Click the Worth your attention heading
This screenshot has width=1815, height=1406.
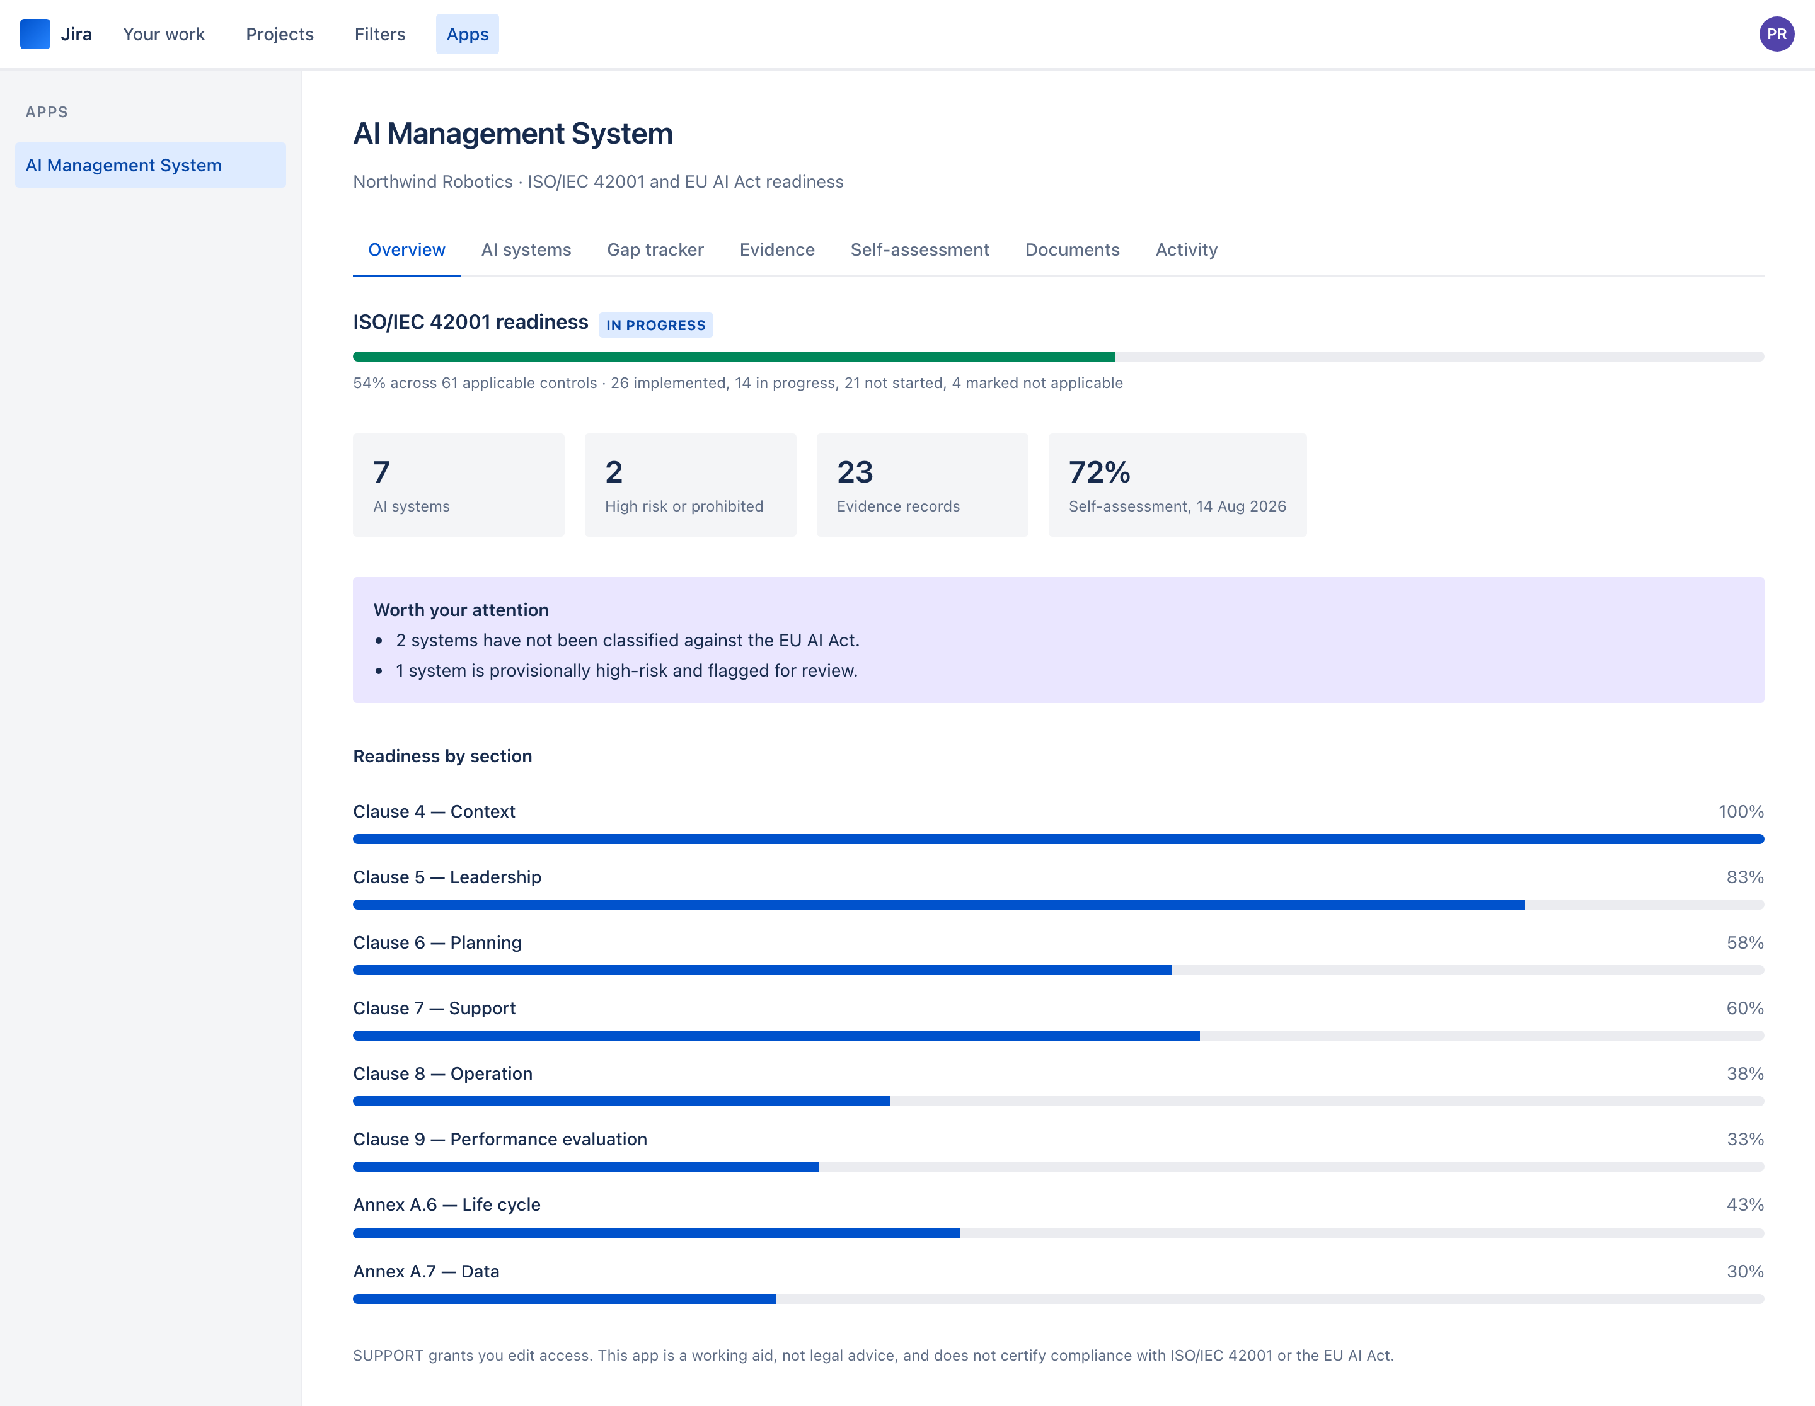[x=461, y=610]
